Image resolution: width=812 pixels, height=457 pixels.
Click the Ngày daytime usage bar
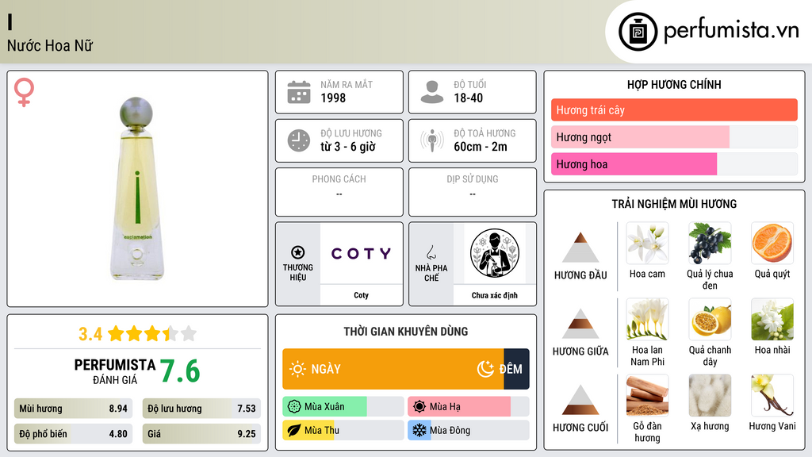[393, 369]
